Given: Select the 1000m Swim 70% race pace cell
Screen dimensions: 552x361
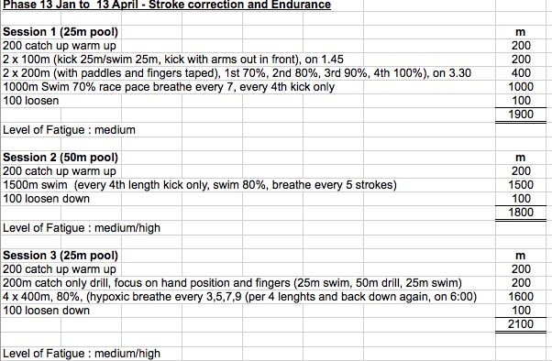Looking at the screenshot, I should coord(169,87).
